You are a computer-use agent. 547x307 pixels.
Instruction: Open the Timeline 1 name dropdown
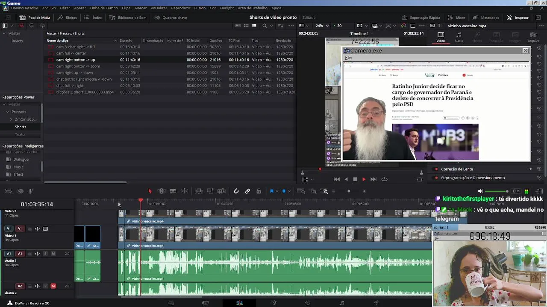click(371, 34)
